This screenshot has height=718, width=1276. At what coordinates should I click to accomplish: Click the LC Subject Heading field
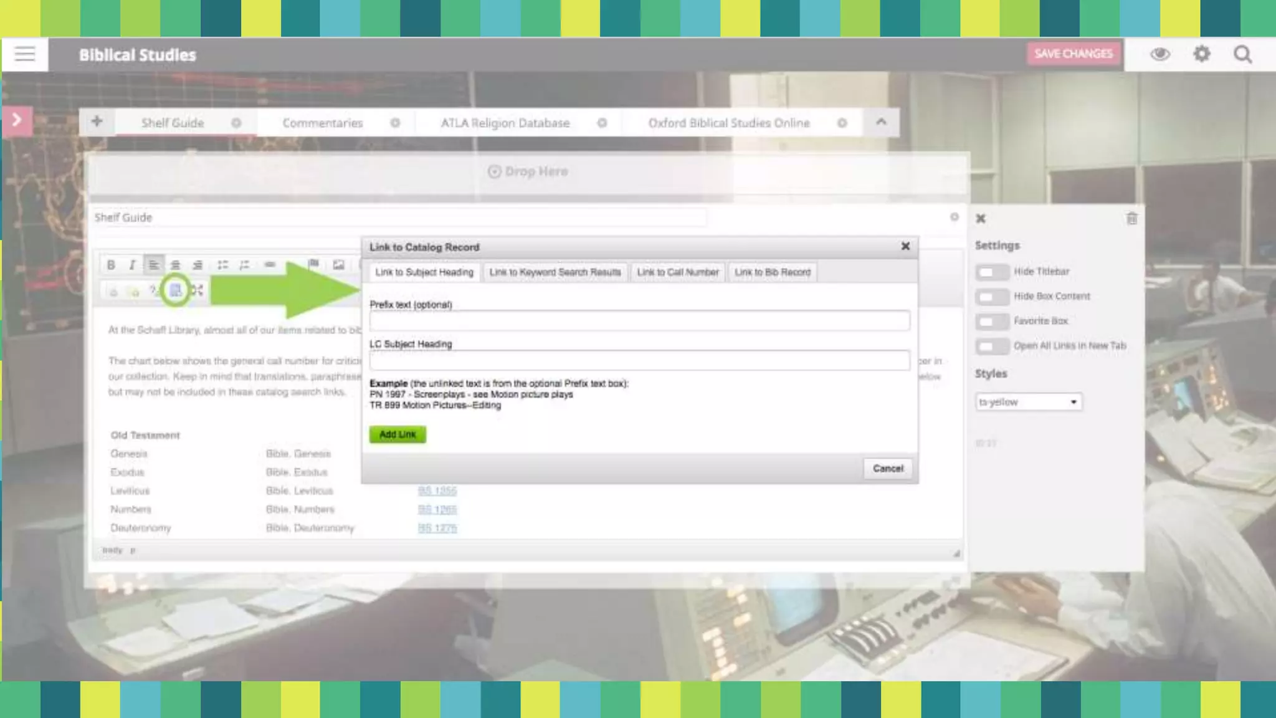point(639,360)
